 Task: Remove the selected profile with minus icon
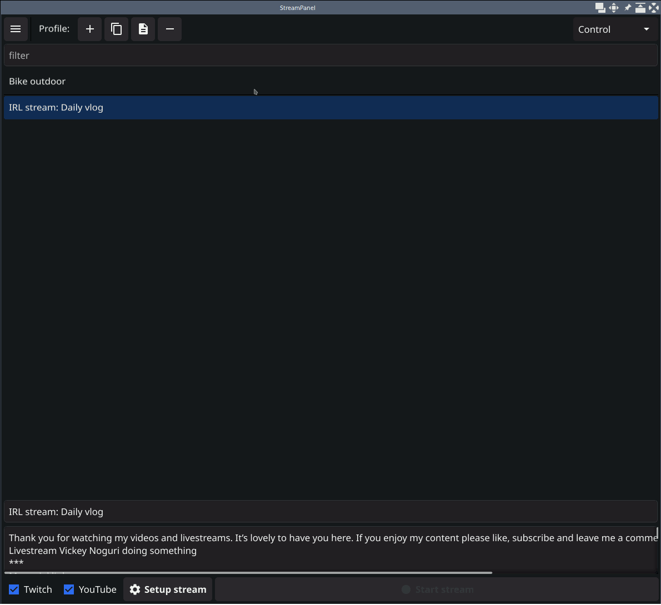pyautogui.click(x=169, y=29)
